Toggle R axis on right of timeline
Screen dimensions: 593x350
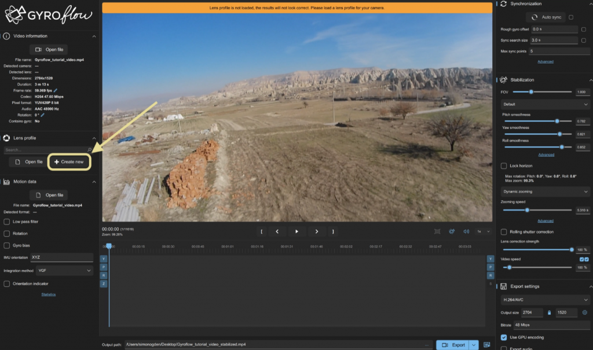tap(490, 275)
